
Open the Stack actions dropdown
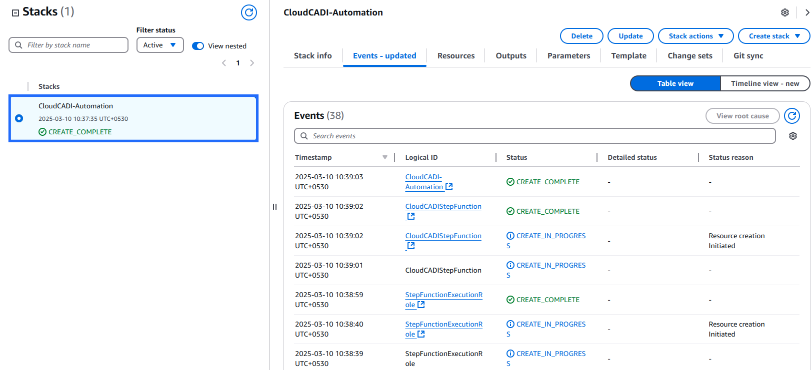[696, 36]
